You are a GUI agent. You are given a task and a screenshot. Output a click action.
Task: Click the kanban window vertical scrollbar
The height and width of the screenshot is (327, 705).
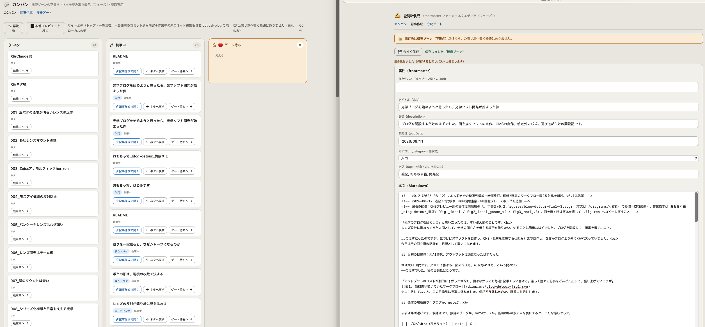click(337, 48)
